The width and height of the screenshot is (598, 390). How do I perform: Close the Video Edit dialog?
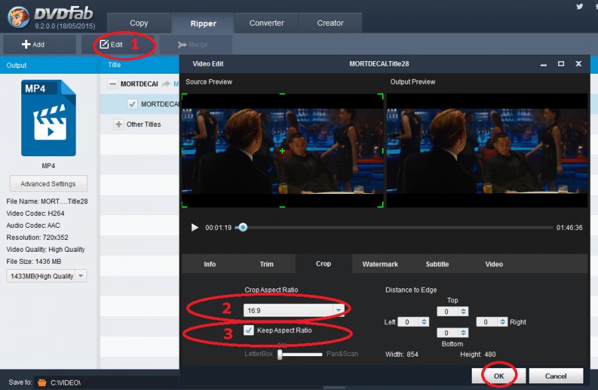(x=579, y=64)
